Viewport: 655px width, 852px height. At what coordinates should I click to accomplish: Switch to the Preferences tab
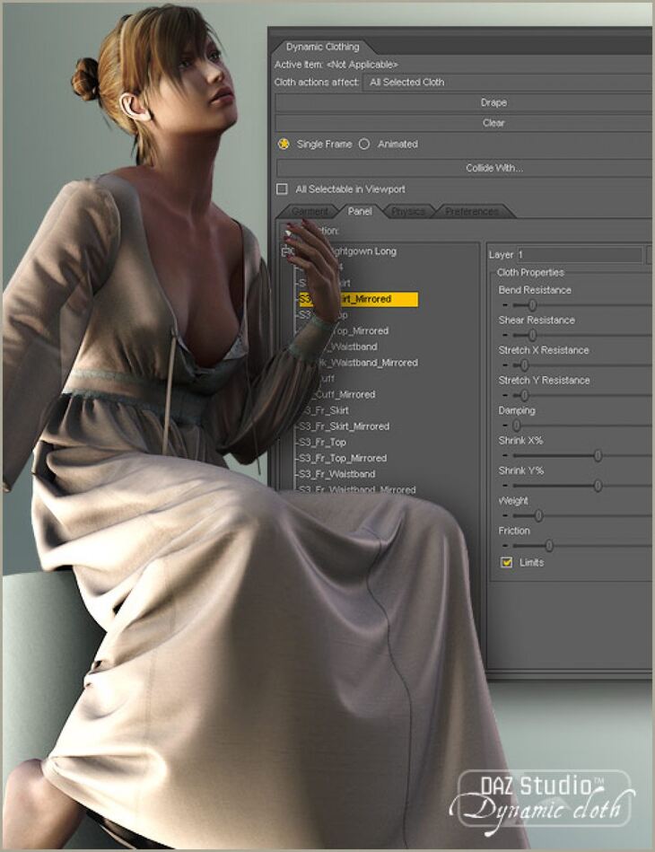point(471,212)
